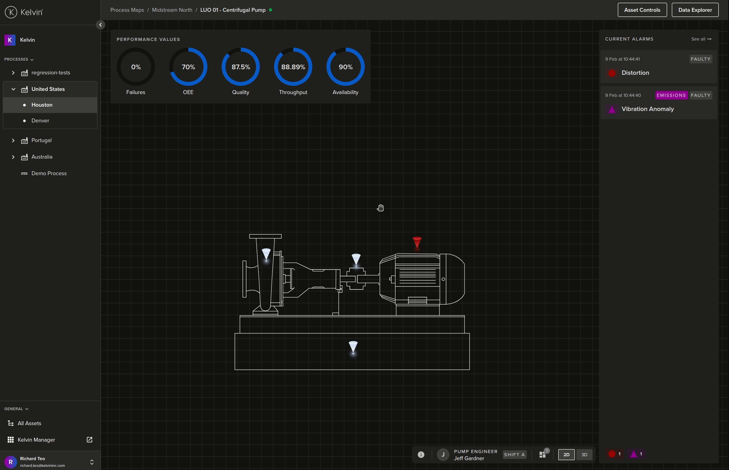Click the Kelvin logo in the header
The image size is (729, 470).
pos(24,12)
